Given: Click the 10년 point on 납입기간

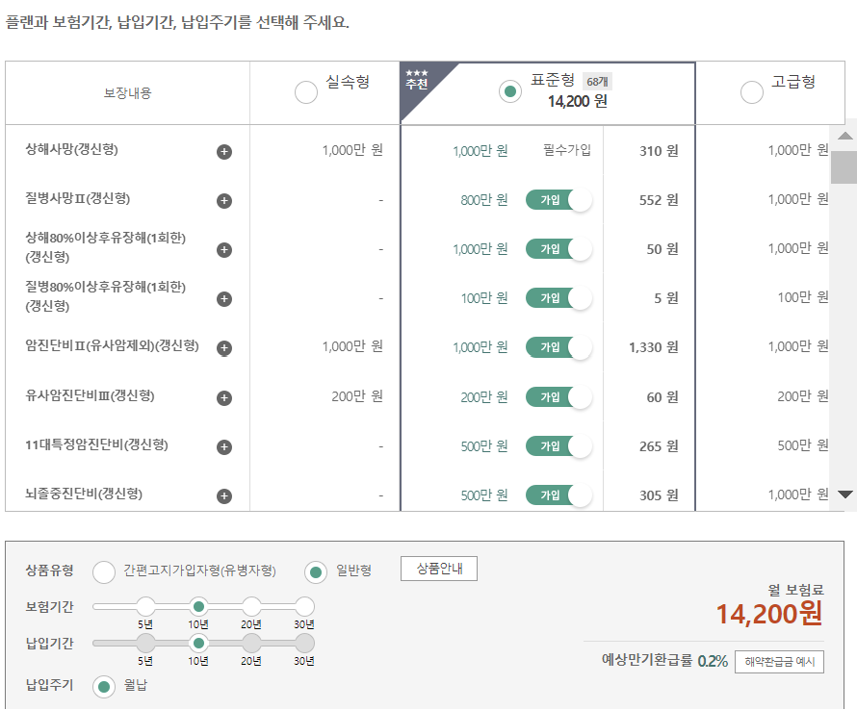Looking at the screenshot, I should click(198, 643).
